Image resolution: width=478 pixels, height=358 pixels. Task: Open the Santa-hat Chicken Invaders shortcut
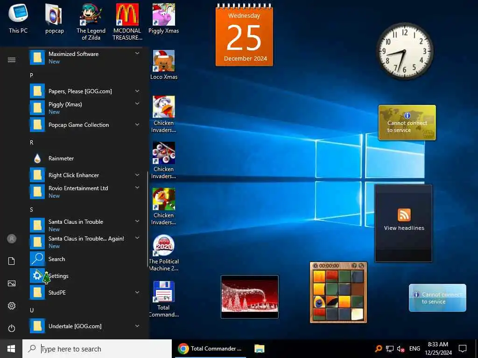click(x=164, y=114)
